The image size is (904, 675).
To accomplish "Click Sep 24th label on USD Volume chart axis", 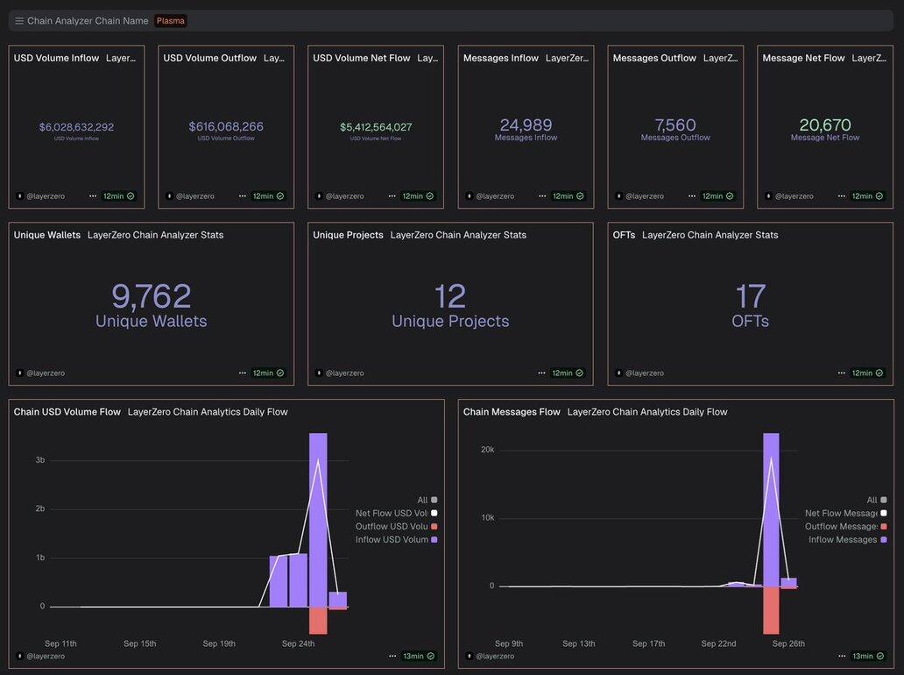I will [x=298, y=643].
